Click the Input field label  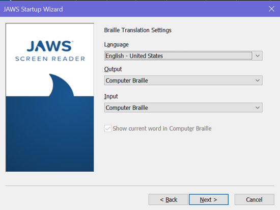111,96
